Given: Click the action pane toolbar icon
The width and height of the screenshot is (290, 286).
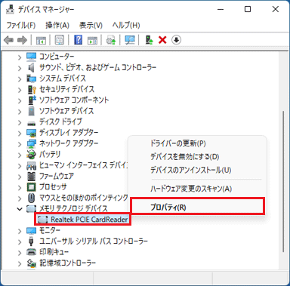Looking at the screenshot, I should [92, 40].
